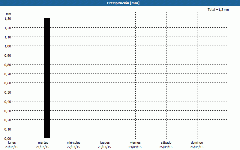Select the 22/04/15 date label
240x150 pixels.
pos(73,147)
